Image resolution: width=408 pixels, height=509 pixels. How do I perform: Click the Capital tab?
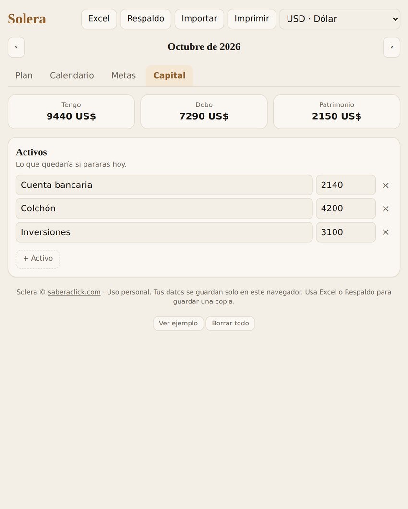[169, 75]
